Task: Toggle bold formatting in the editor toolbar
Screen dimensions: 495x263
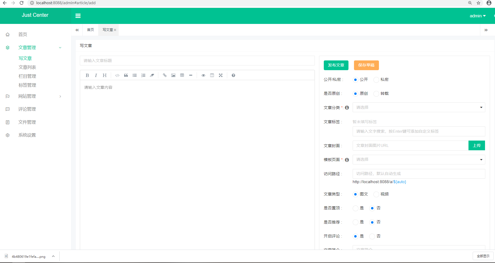Action: (x=87, y=75)
